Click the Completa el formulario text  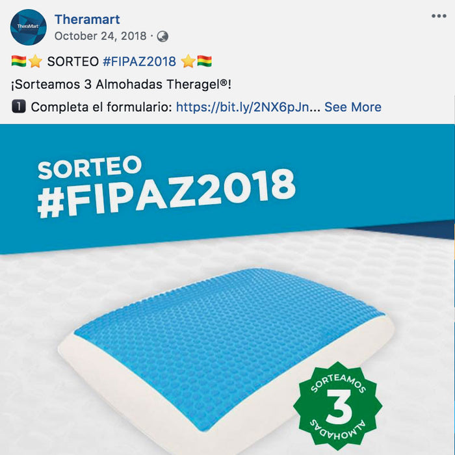[x=101, y=107]
